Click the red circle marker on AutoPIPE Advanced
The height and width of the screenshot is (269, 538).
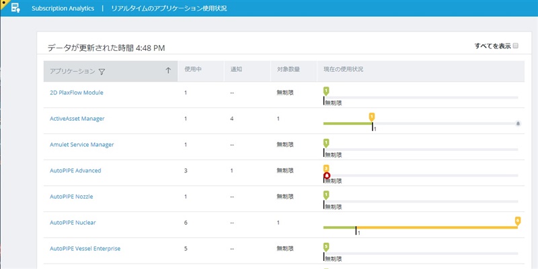[327, 176]
